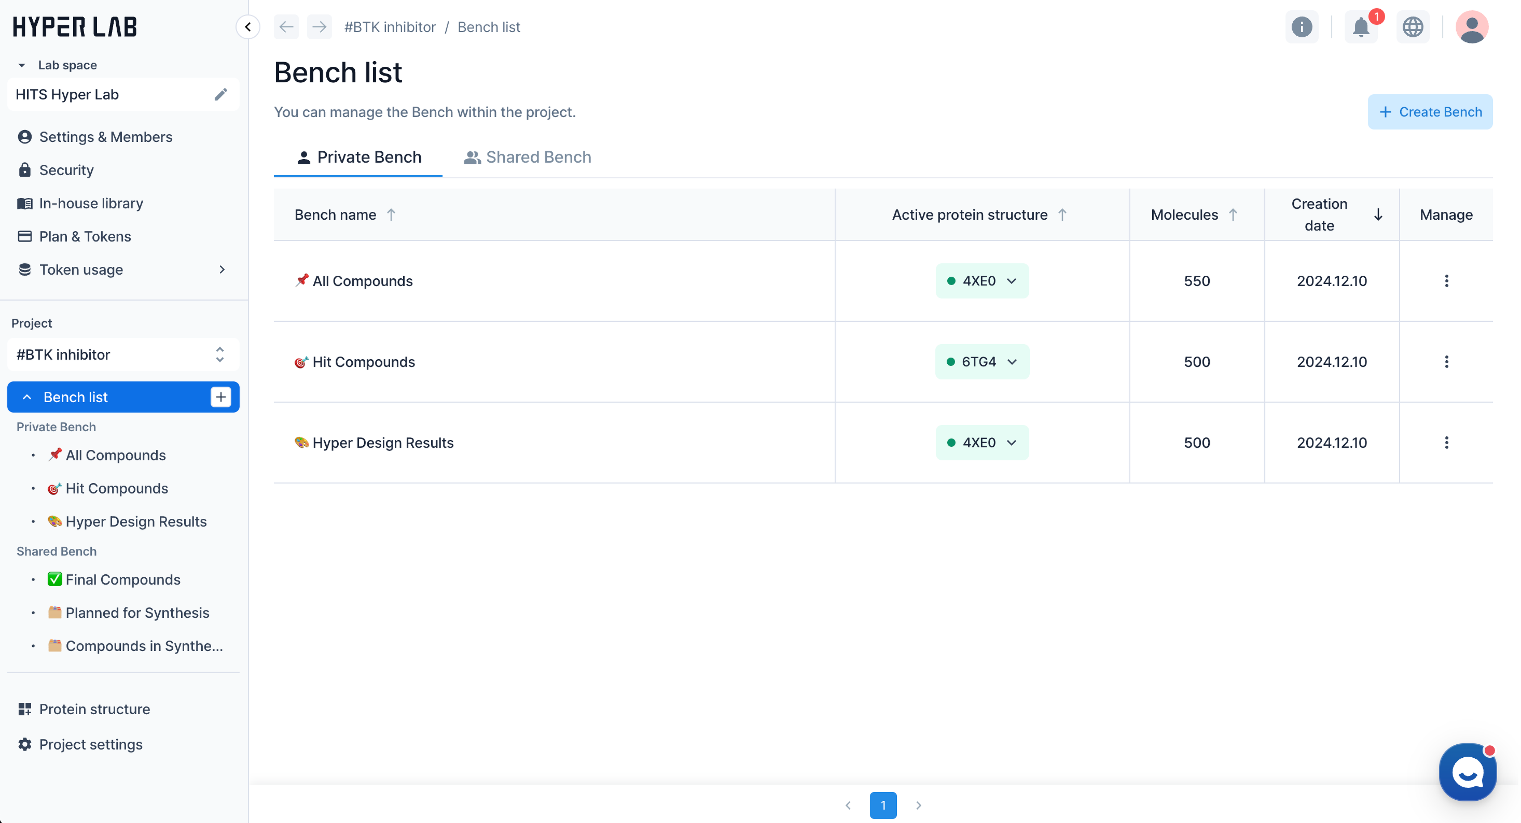Navigate back with the left arrow button
The height and width of the screenshot is (823, 1521).
pos(286,27)
